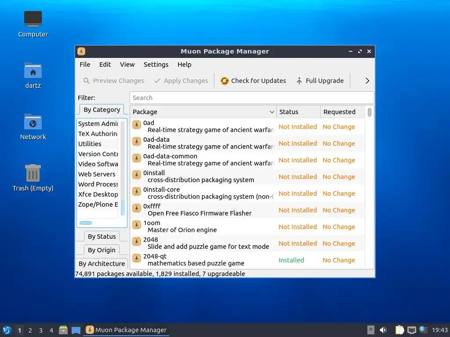This screenshot has height=337, width=450.
Task: Click the Package column sort arrow
Action: pyautogui.click(x=272, y=112)
